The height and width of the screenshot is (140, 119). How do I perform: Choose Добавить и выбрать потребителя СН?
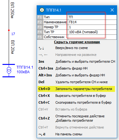[x=85, y=61]
